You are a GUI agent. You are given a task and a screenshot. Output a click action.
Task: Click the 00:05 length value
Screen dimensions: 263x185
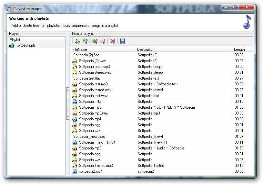239,61
